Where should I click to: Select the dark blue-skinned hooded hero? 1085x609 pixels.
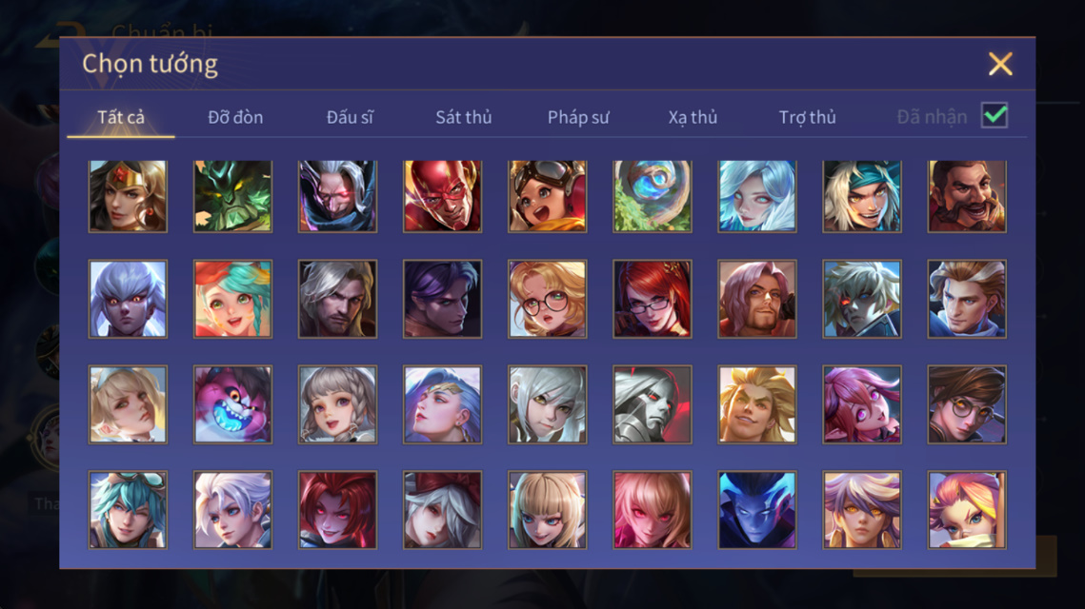(x=757, y=510)
